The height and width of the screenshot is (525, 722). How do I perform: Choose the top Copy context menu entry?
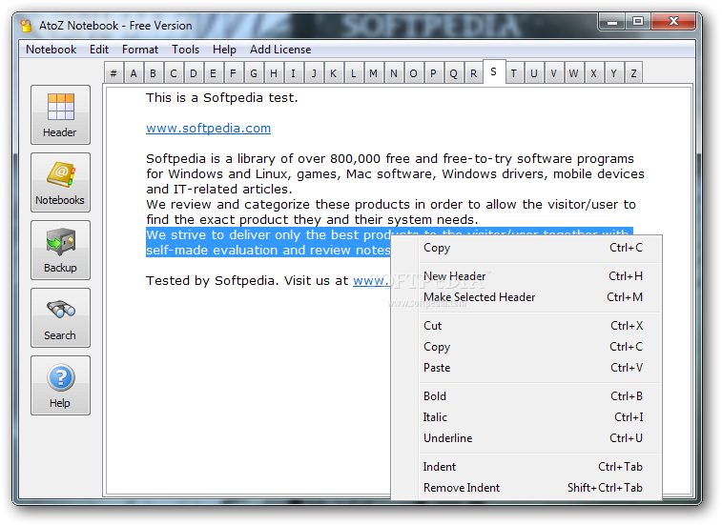click(526, 248)
